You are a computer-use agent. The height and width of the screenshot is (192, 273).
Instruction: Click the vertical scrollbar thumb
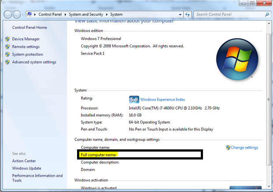click(269, 100)
